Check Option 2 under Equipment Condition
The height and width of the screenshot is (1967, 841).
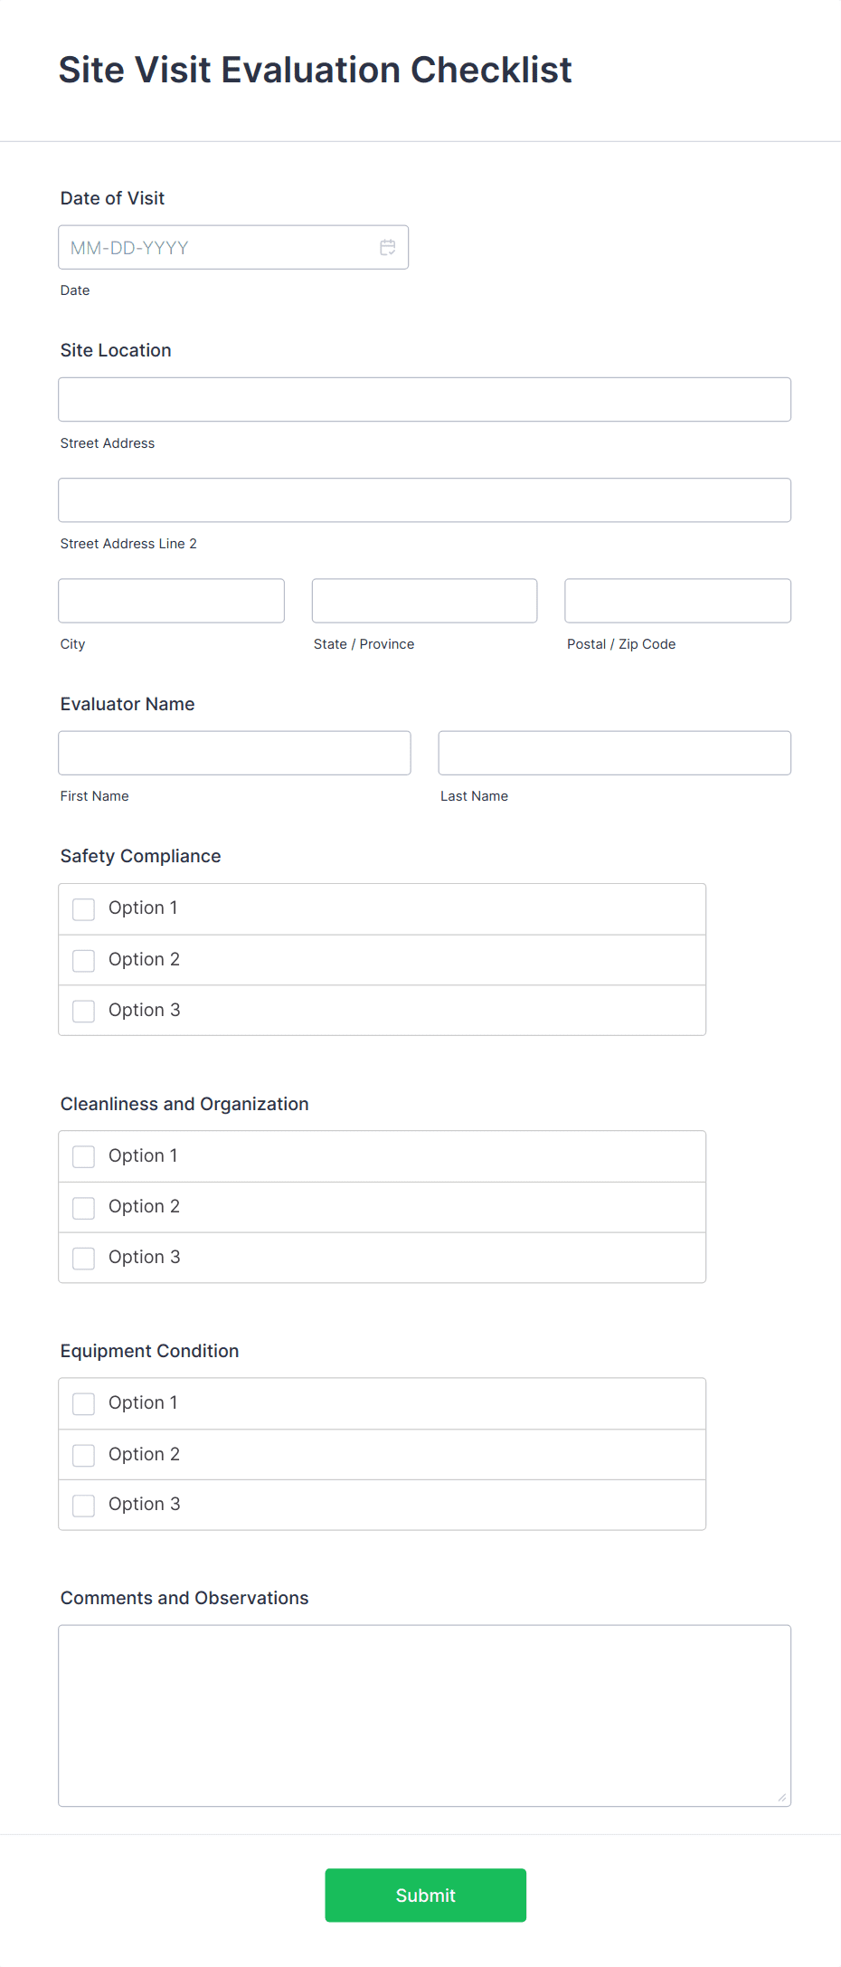coord(83,1455)
